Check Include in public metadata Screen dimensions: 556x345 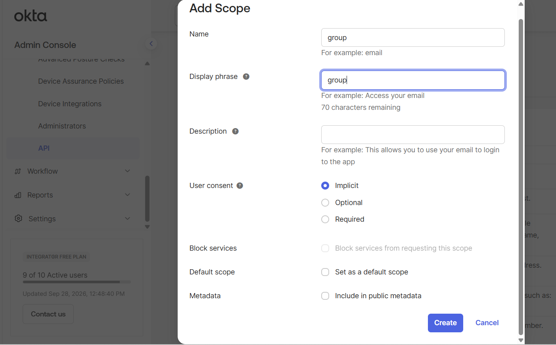click(x=325, y=296)
